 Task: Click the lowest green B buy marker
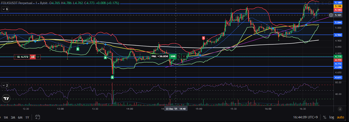point(112,77)
